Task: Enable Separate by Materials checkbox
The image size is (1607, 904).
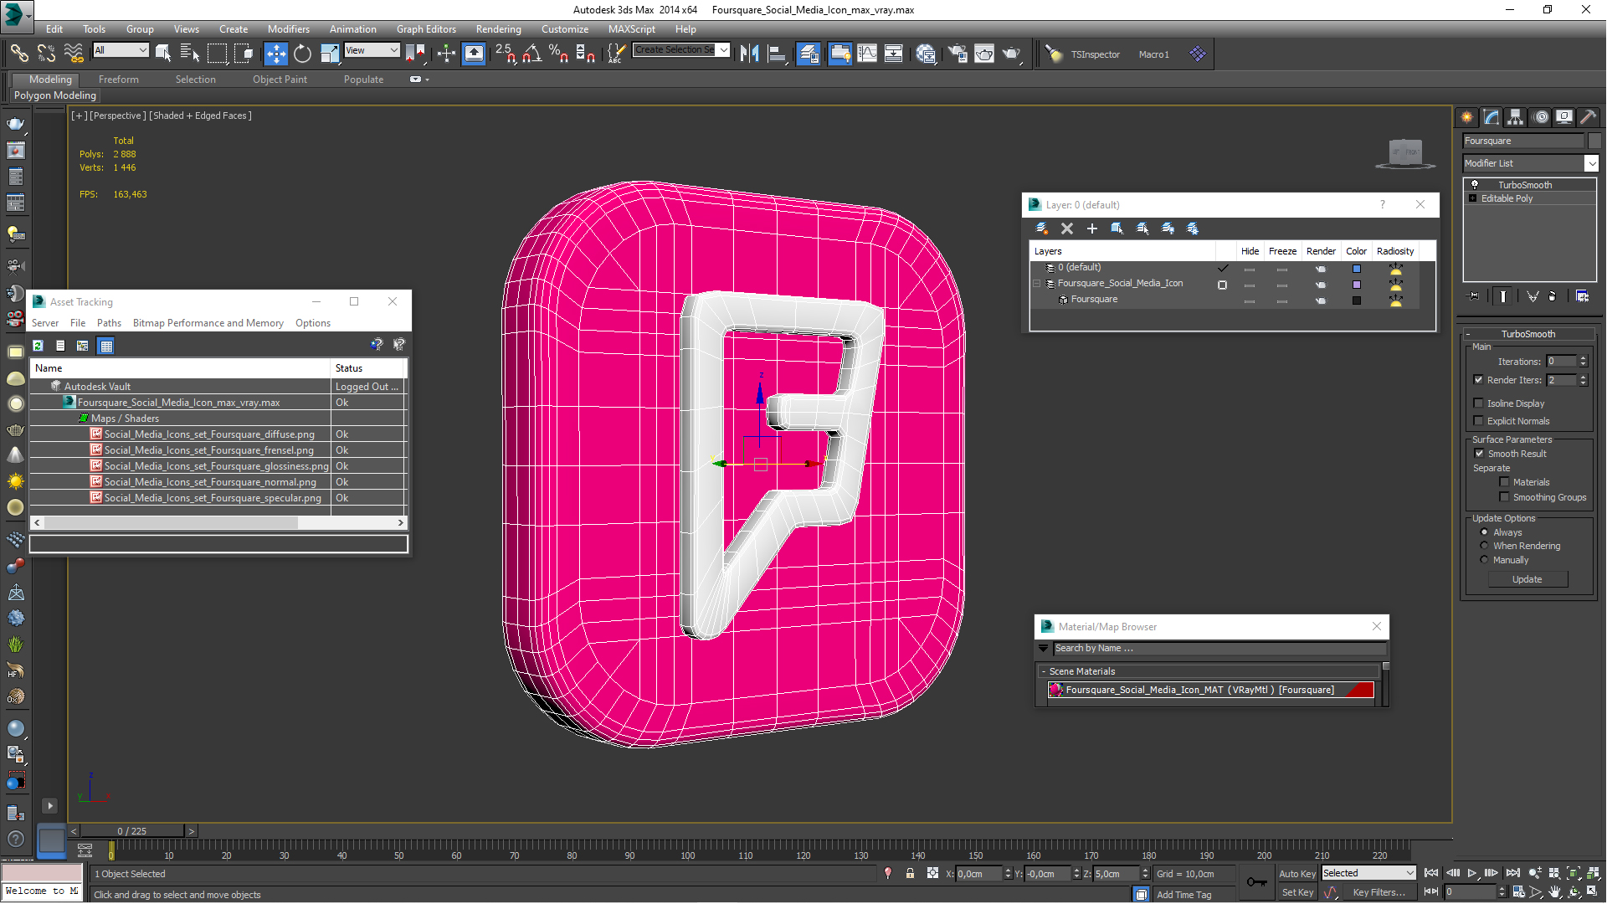Action: click(1505, 482)
